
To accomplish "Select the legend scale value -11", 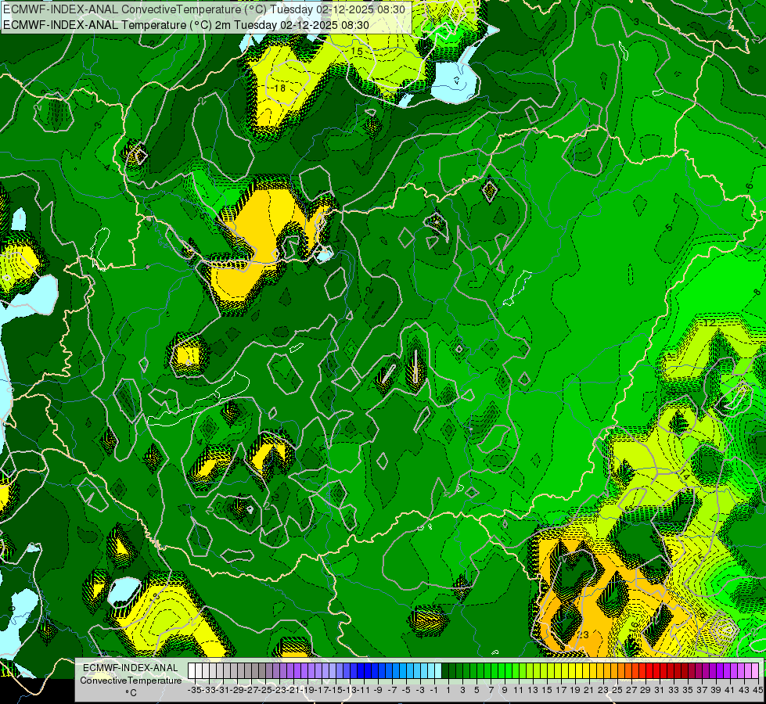I will tap(365, 691).
